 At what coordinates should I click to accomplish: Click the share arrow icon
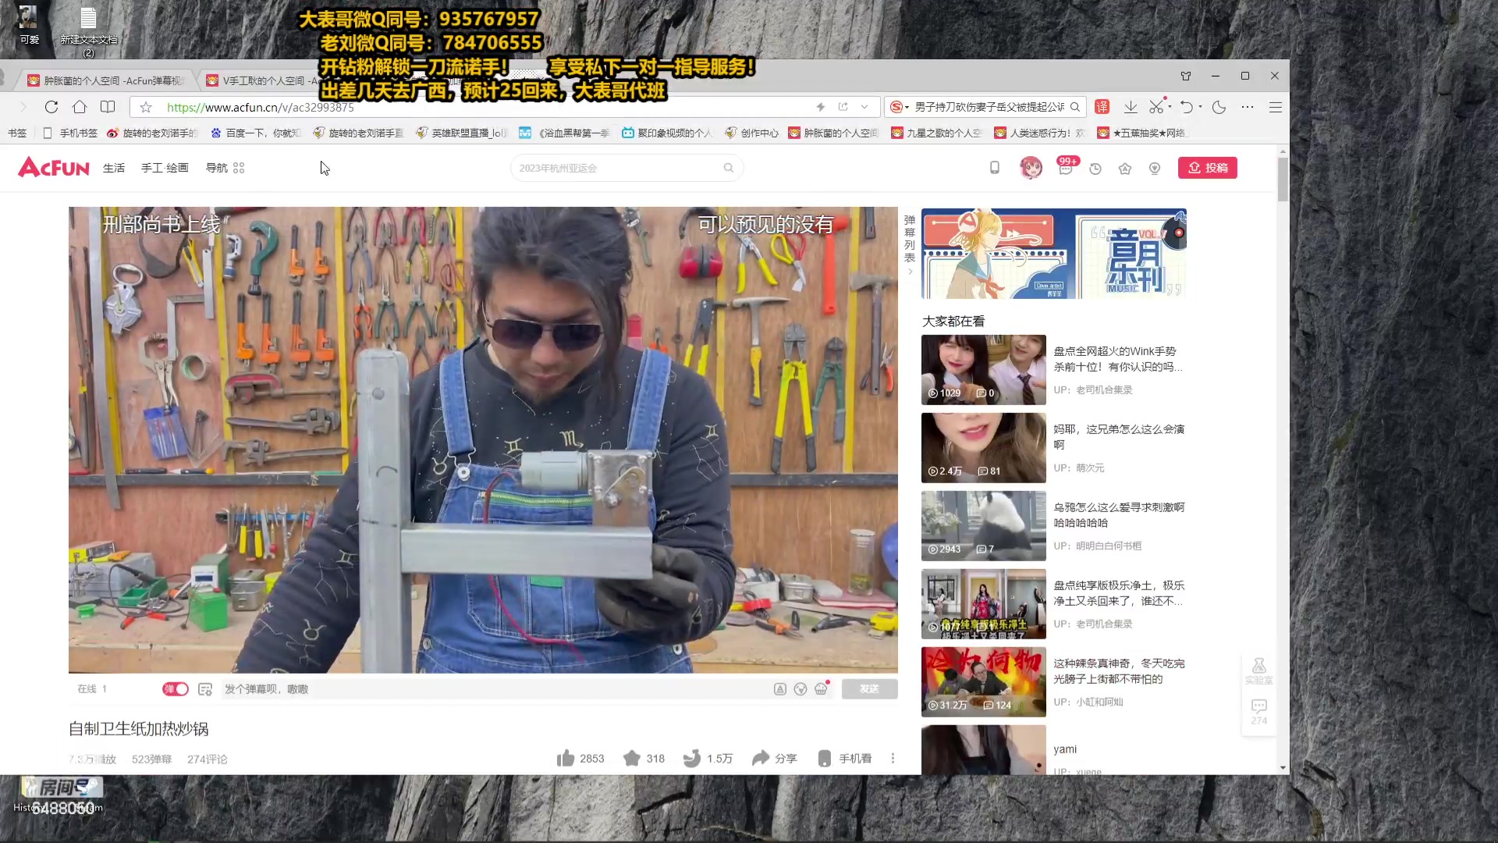tap(761, 758)
